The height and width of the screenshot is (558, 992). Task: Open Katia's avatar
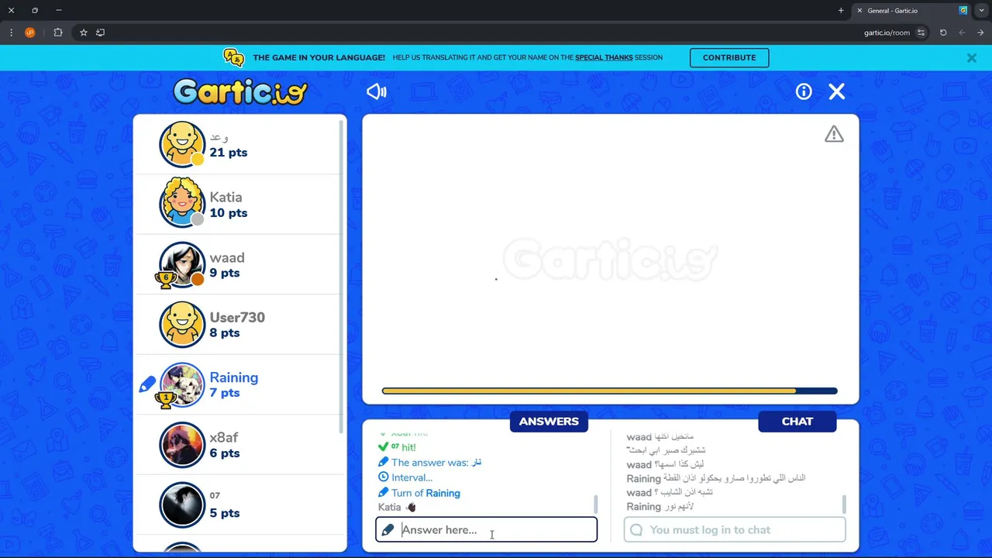[x=182, y=204]
